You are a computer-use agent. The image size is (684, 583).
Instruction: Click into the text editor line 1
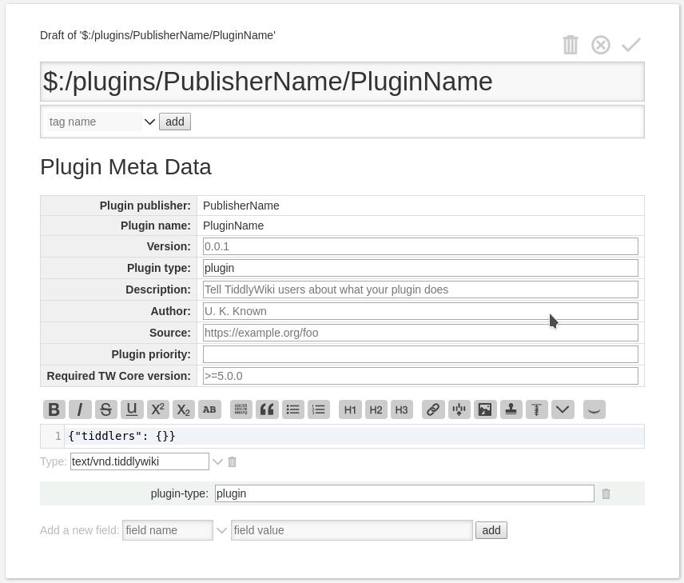[x=354, y=436]
